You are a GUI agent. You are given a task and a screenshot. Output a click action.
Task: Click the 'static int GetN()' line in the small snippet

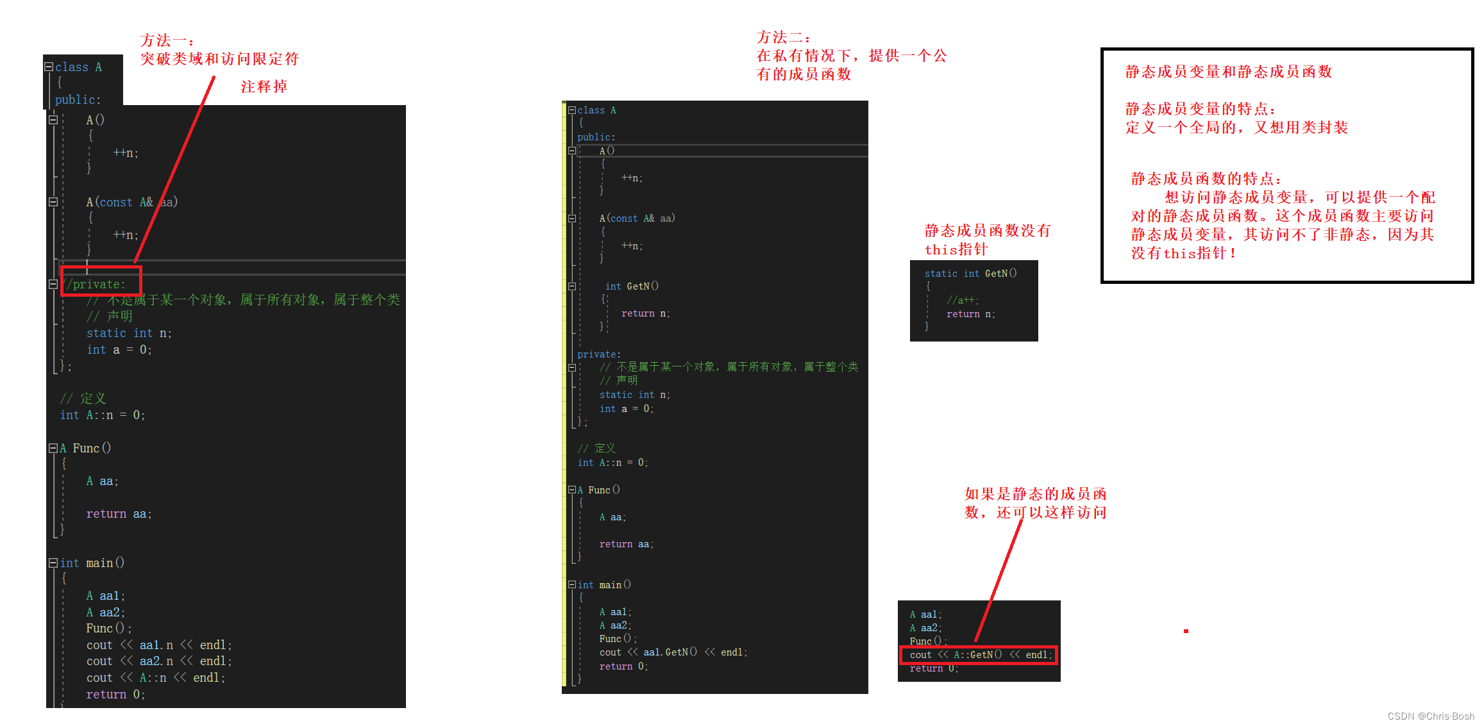pos(971,274)
